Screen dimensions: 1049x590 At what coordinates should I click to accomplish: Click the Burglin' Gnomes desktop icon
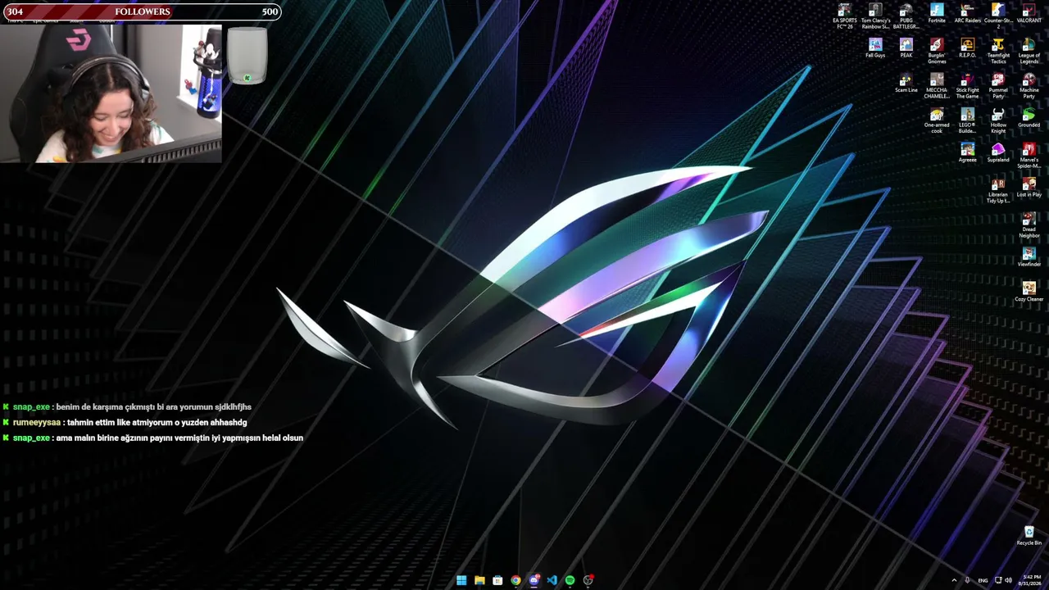click(x=937, y=51)
